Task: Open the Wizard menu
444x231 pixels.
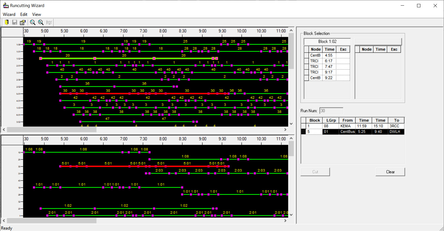Action: click(9, 14)
